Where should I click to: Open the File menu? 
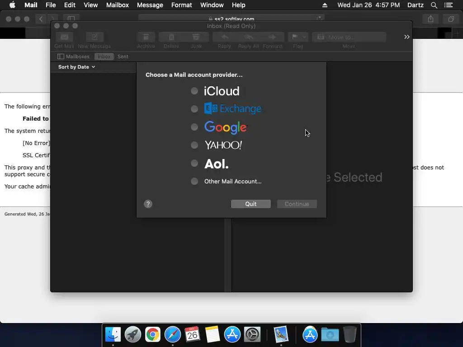pos(51,5)
